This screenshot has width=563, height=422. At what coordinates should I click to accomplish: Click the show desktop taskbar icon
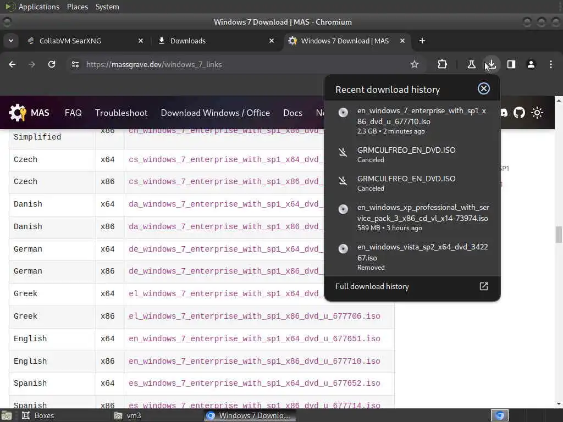pyautogui.click(x=6, y=415)
